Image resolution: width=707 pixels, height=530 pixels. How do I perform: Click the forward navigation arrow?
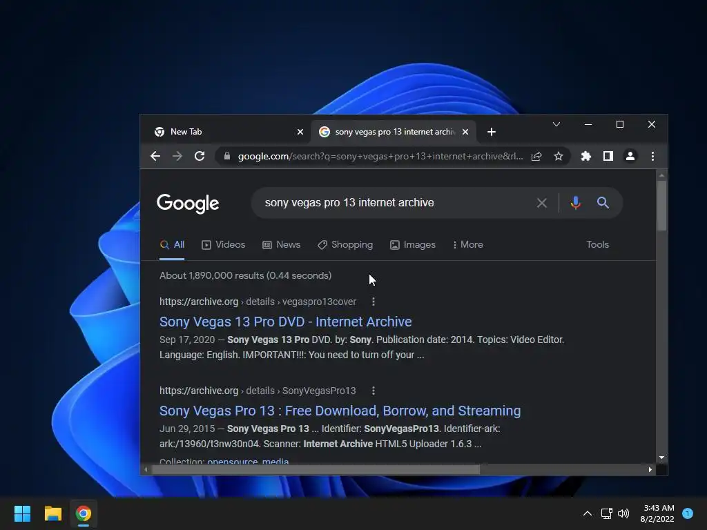coord(177,157)
